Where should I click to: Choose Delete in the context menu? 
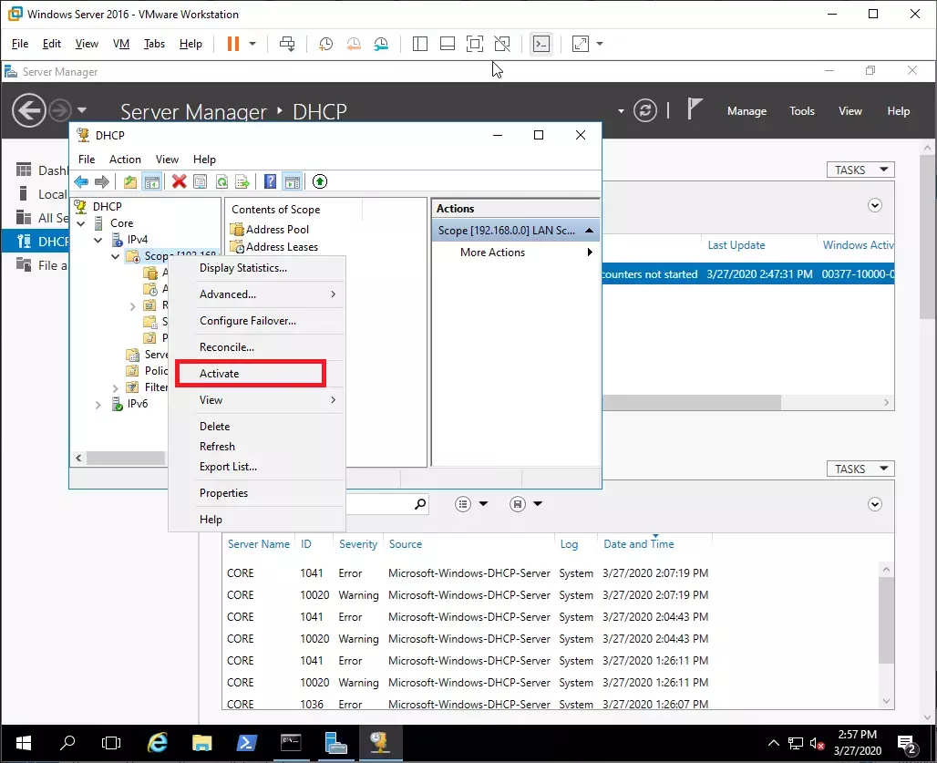click(214, 426)
